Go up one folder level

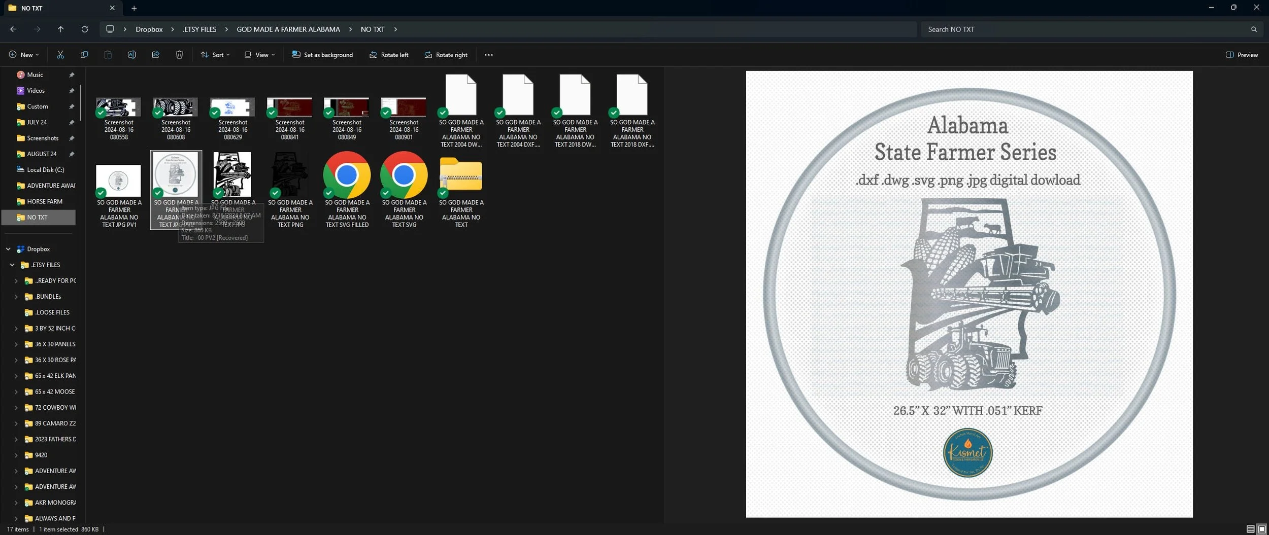tap(61, 29)
